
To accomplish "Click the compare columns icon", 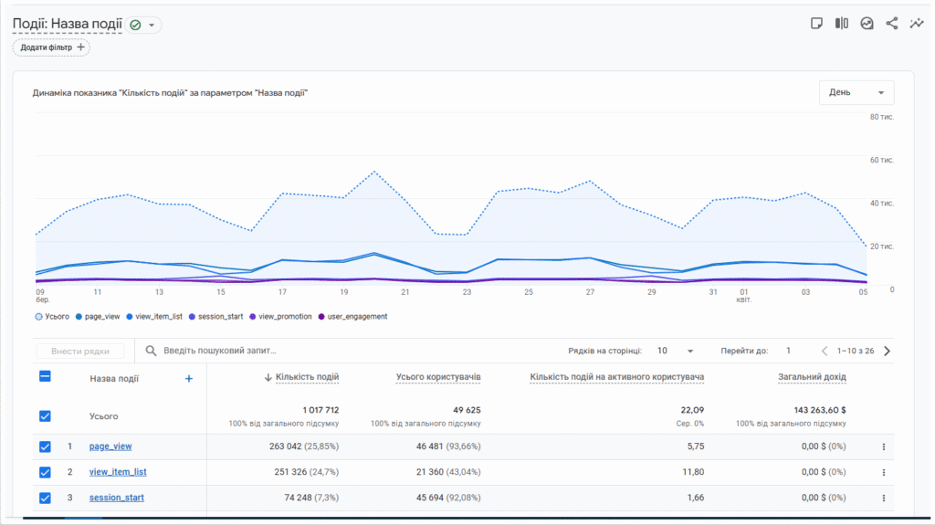I will [x=841, y=23].
